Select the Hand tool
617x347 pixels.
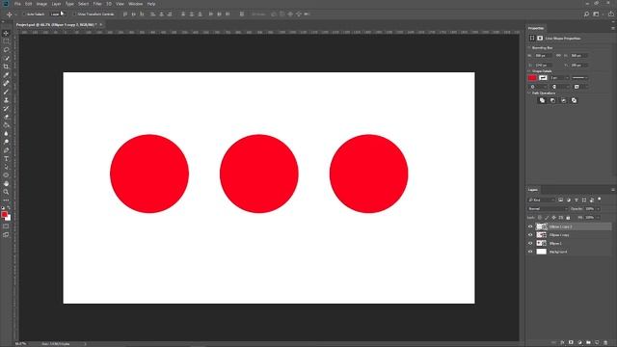pos(6,184)
